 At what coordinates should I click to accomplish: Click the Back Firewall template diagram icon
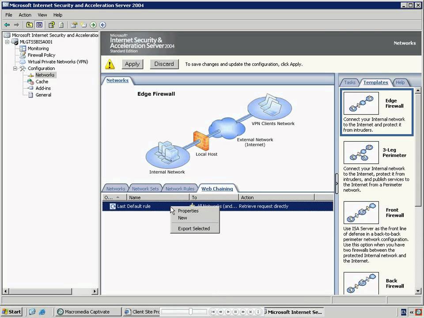[x=361, y=283]
